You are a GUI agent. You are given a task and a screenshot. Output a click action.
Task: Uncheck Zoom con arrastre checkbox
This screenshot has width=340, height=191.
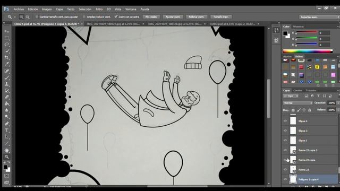click(116, 16)
